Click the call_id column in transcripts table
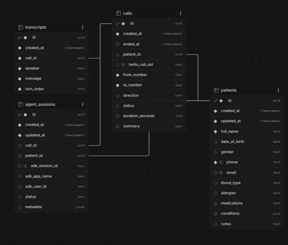The width and height of the screenshot is (288, 245). point(51,58)
